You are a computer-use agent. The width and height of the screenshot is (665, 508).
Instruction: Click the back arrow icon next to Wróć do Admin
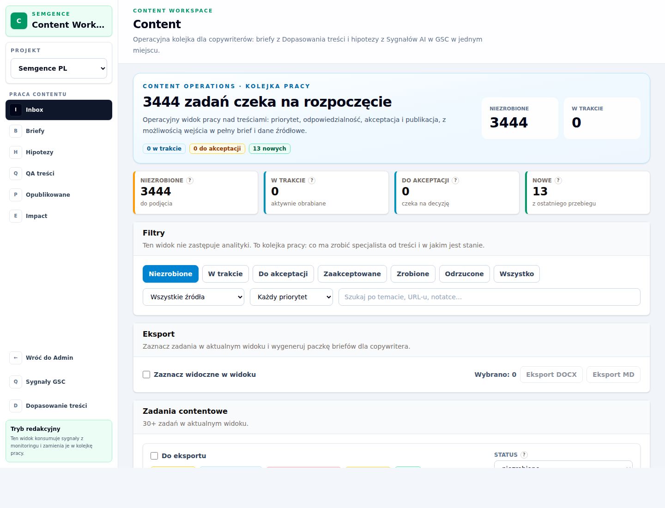point(16,358)
